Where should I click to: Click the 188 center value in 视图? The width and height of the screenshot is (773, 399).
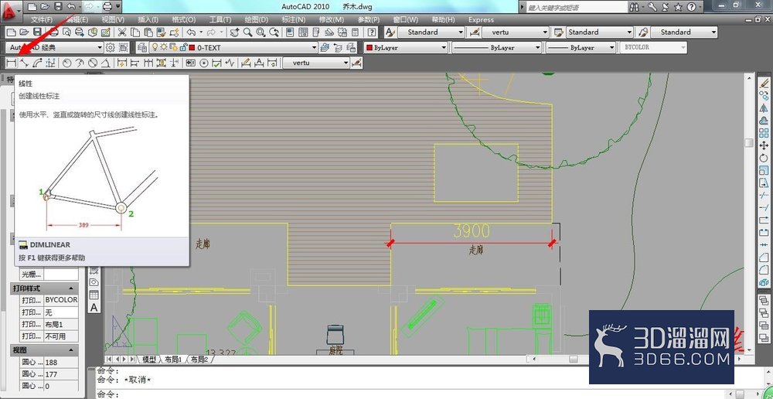[x=61, y=362]
